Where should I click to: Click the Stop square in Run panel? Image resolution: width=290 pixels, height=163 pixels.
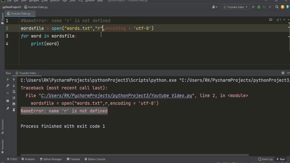(x=8, y=93)
